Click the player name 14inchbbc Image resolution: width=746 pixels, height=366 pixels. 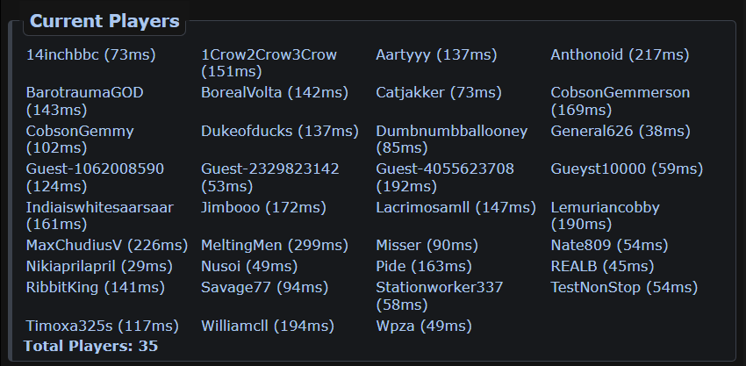63,55
